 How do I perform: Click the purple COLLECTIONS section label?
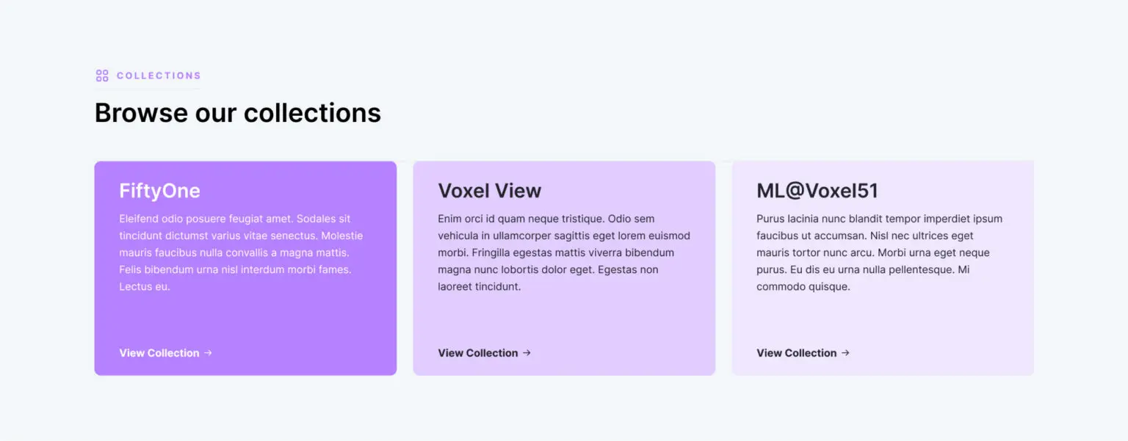tap(159, 76)
